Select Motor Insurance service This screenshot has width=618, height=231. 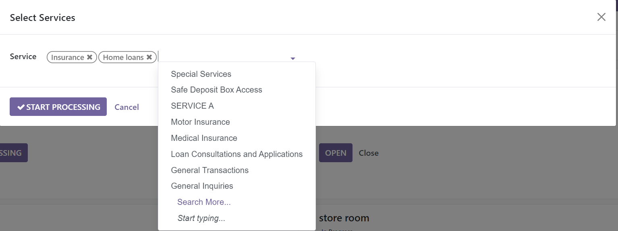(200, 122)
